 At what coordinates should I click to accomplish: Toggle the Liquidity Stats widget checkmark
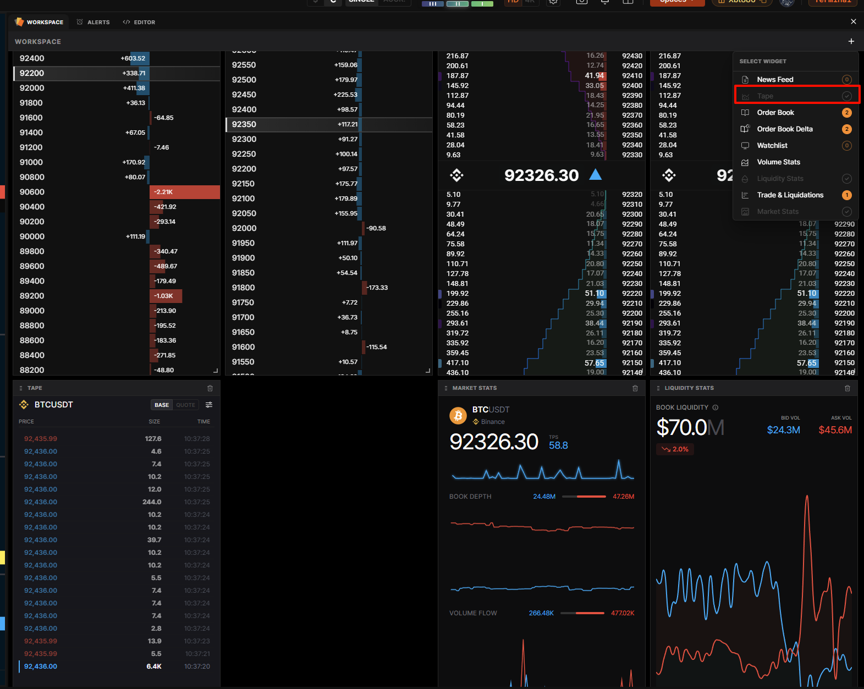tap(847, 179)
